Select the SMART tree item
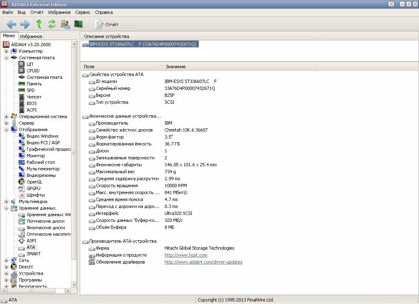The image size is (419, 304). [x=34, y=254]
